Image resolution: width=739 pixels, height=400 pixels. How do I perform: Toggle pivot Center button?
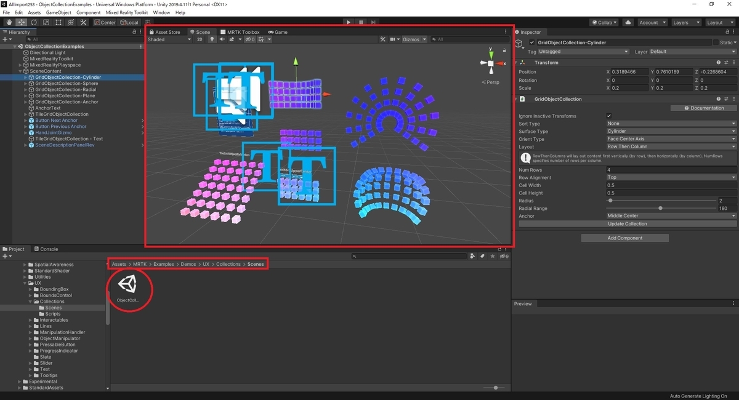(105, 22)
